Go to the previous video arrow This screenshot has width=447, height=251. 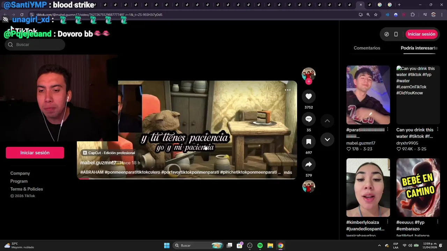pyautogui.click(x=327, y=121)
